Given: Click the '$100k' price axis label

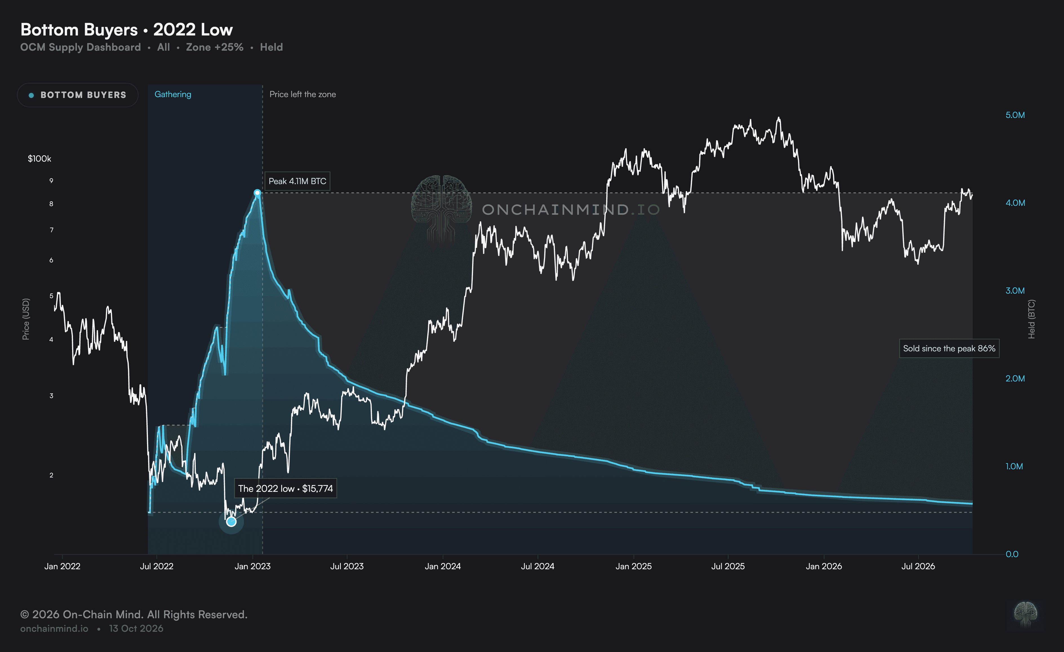Looking at the screenshot, I should (39, 159).
